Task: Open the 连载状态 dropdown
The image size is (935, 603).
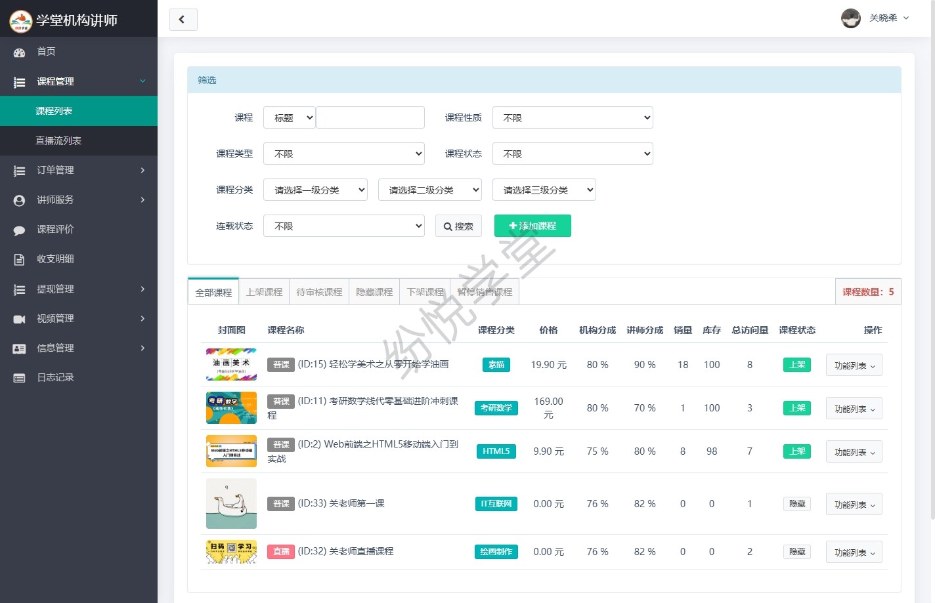Action: coord(344,226)
